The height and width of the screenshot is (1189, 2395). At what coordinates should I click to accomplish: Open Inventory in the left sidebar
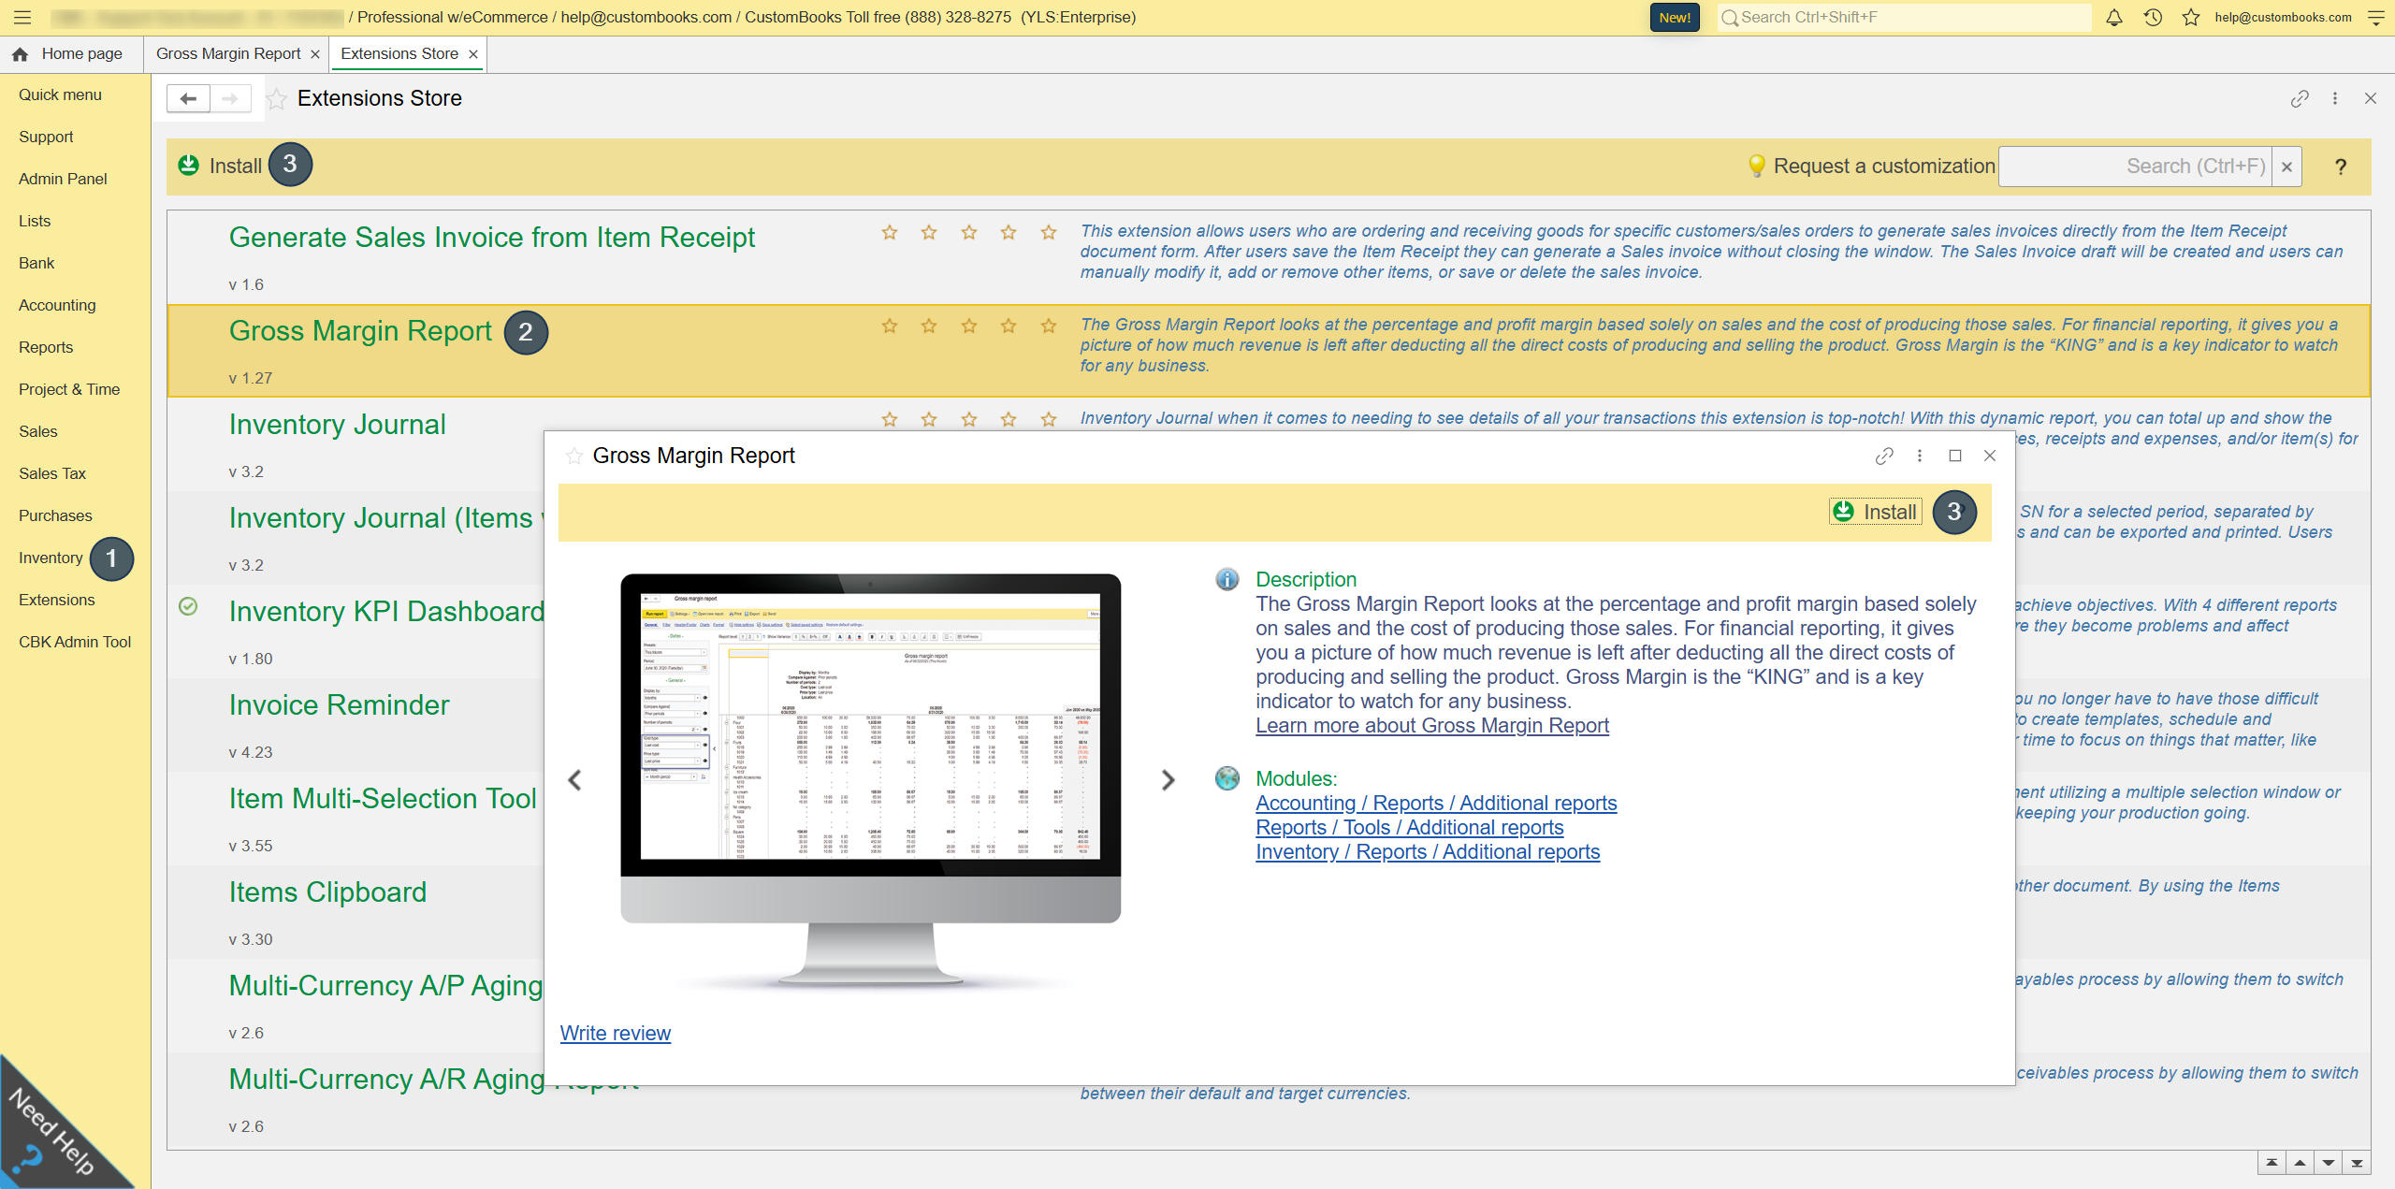(51, 558)
